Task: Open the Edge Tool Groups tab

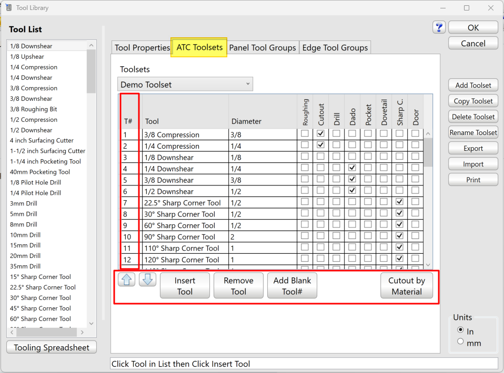Action: coord(335,48)
